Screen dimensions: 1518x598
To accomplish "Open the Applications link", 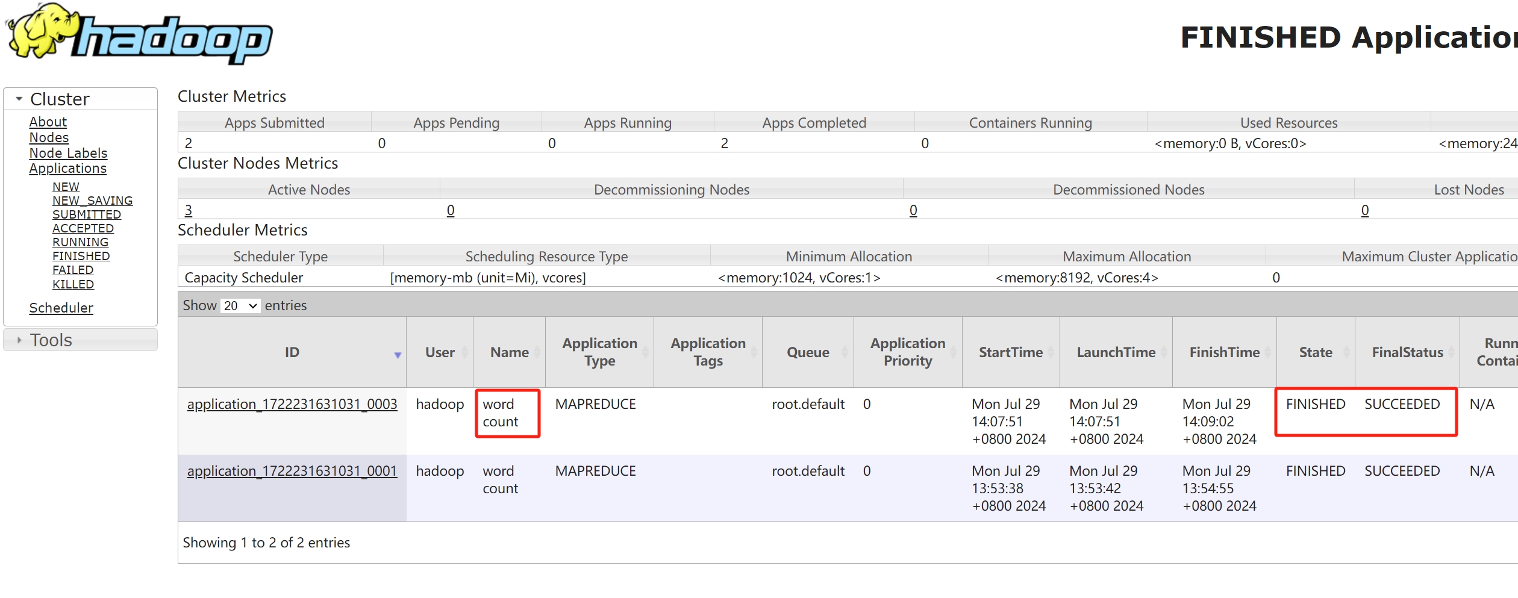I will coord(67,169).
